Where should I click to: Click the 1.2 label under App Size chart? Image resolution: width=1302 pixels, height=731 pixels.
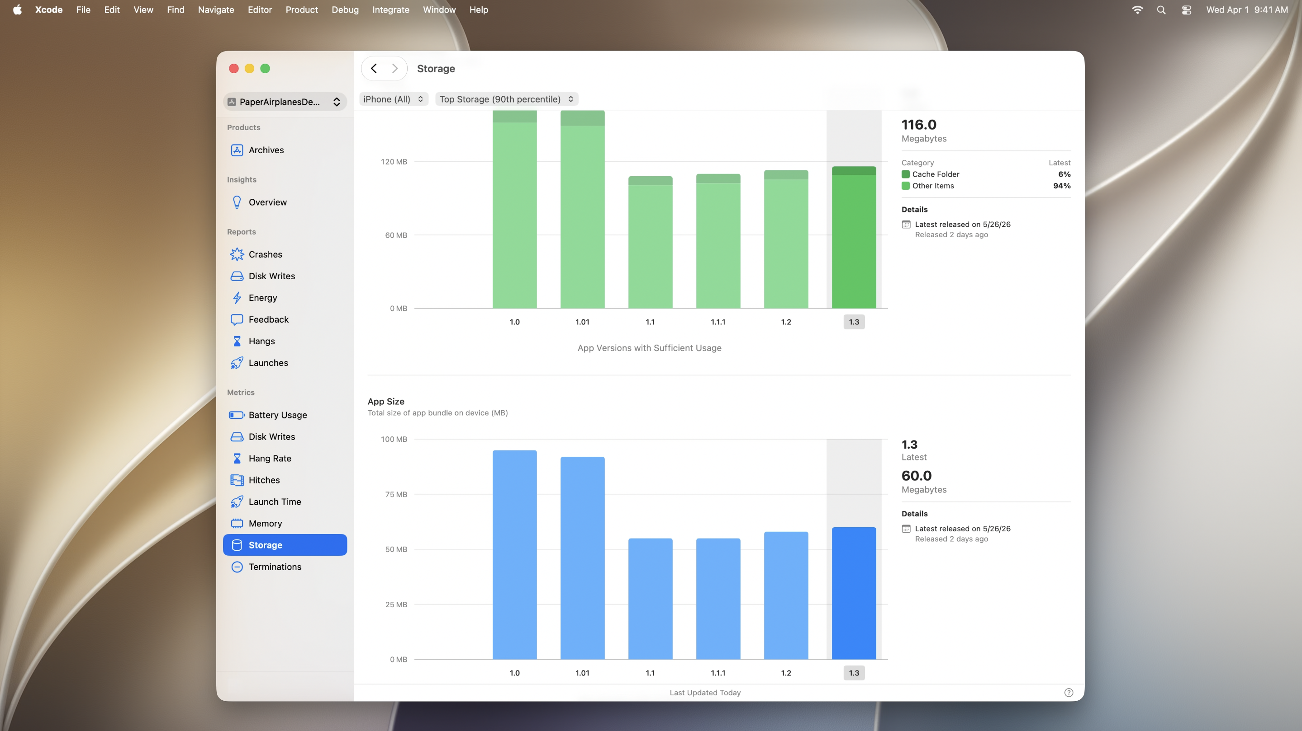coord(786,672)
